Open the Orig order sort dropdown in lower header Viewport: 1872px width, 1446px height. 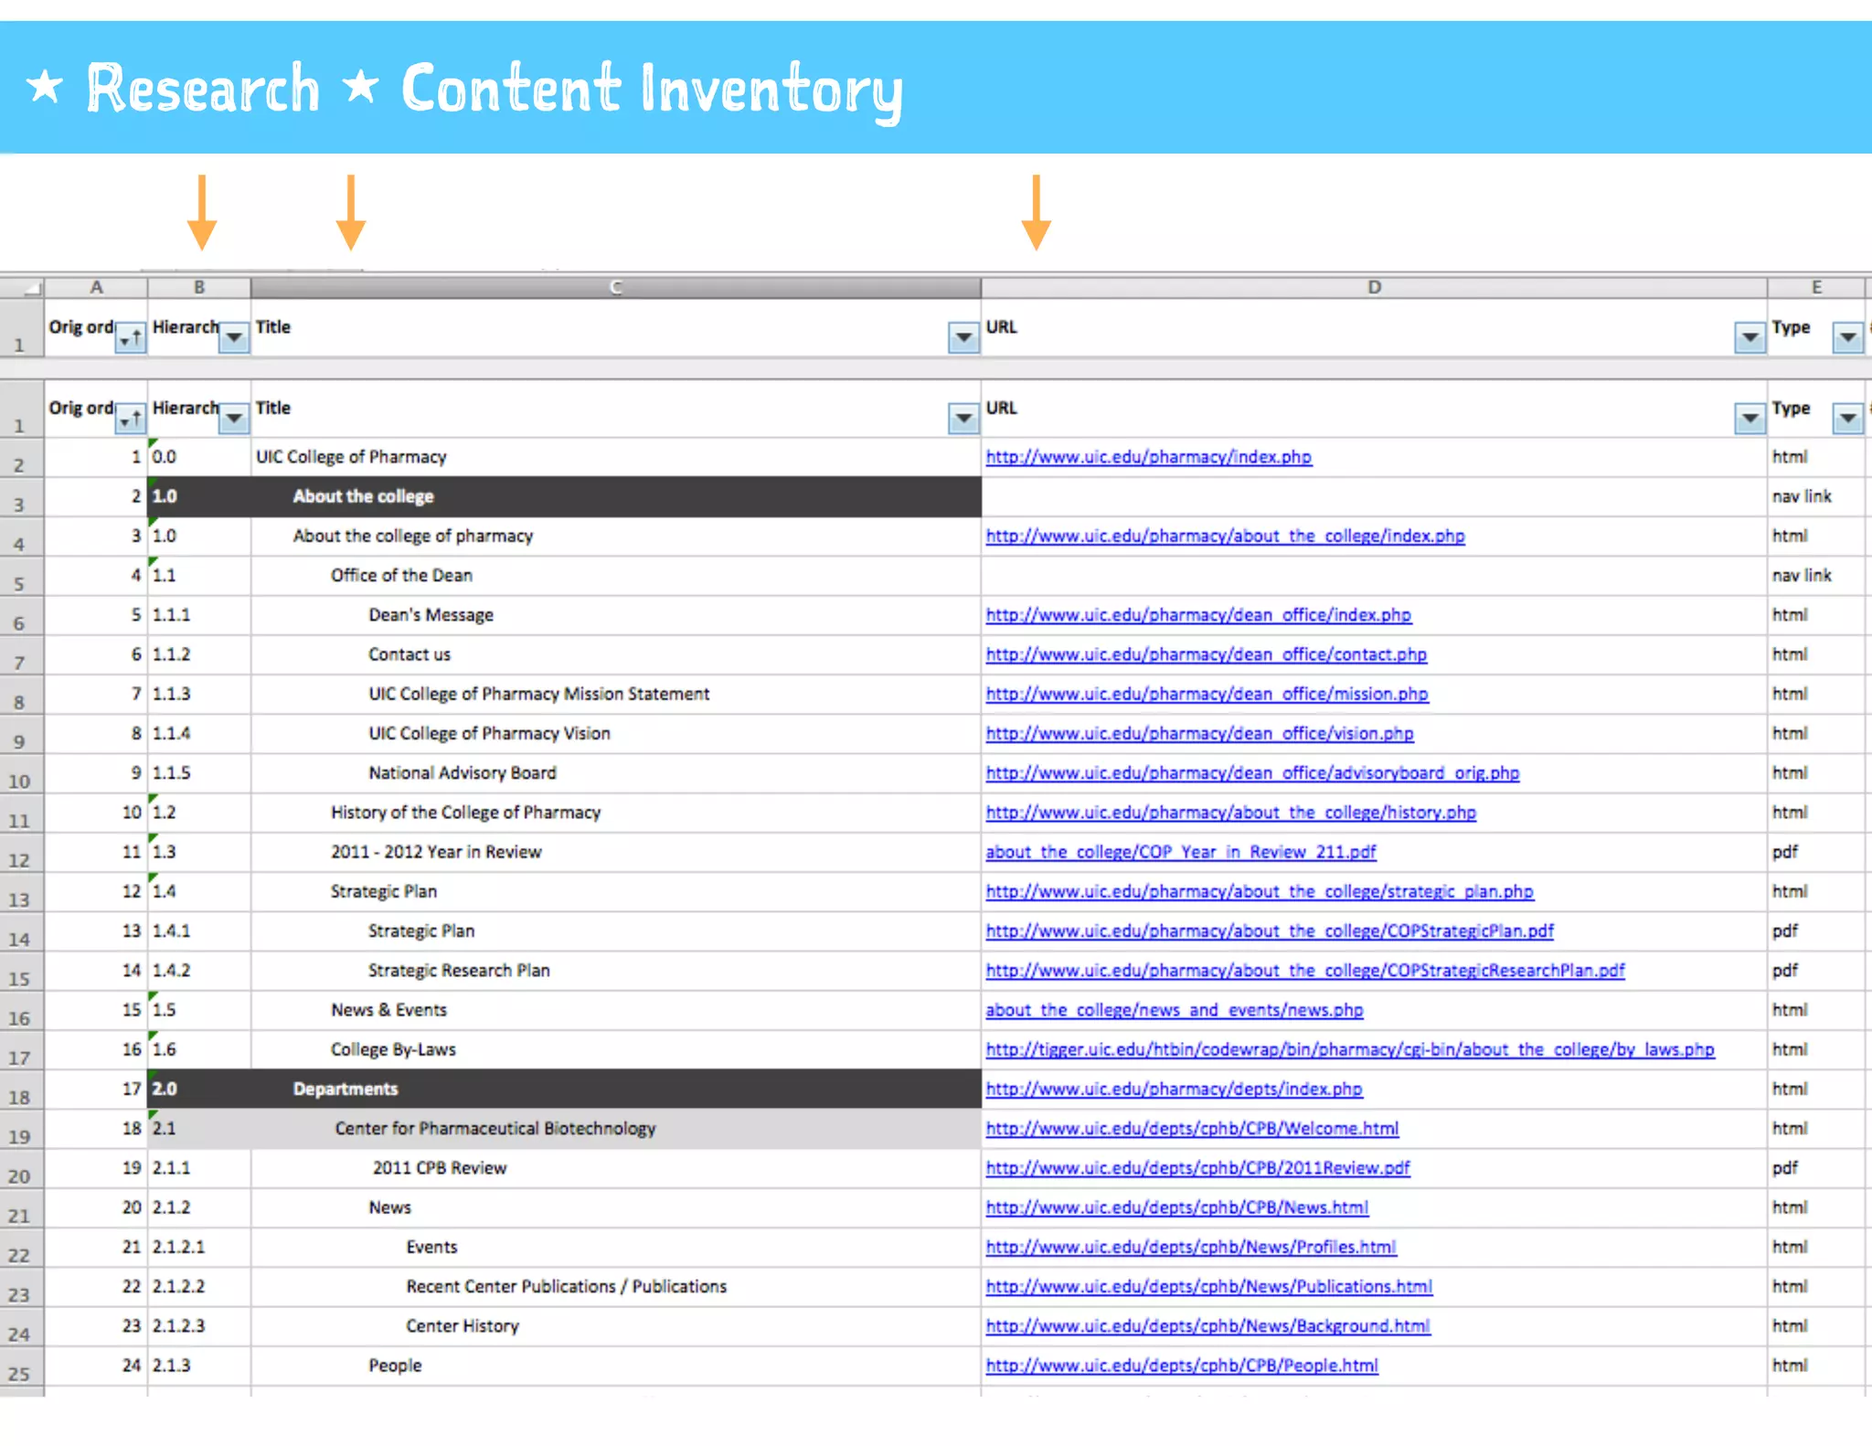point(131,419)
